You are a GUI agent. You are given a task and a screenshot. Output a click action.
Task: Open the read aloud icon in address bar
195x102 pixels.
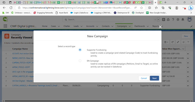point(135,8)
